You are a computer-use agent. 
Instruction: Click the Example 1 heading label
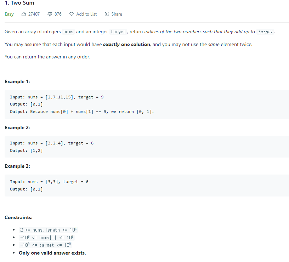pos(17,81)
